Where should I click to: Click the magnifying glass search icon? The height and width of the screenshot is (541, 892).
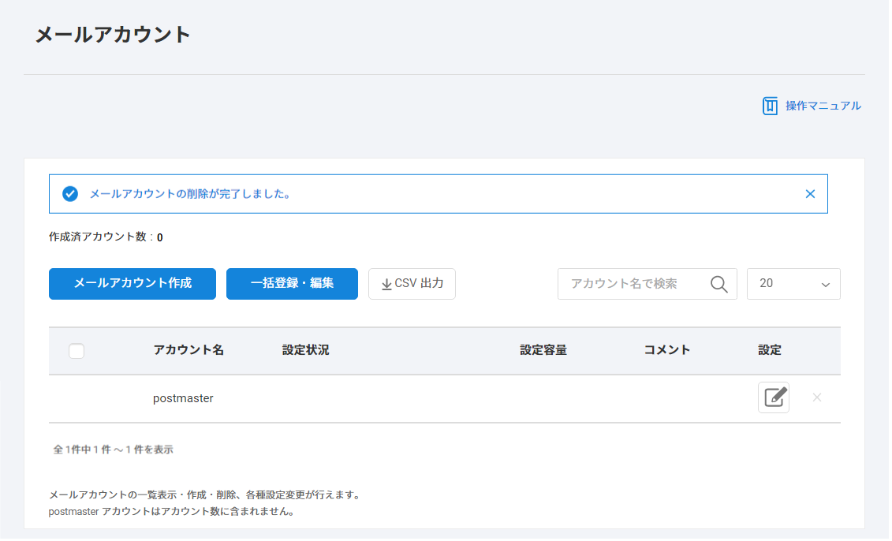coord(718,284)
